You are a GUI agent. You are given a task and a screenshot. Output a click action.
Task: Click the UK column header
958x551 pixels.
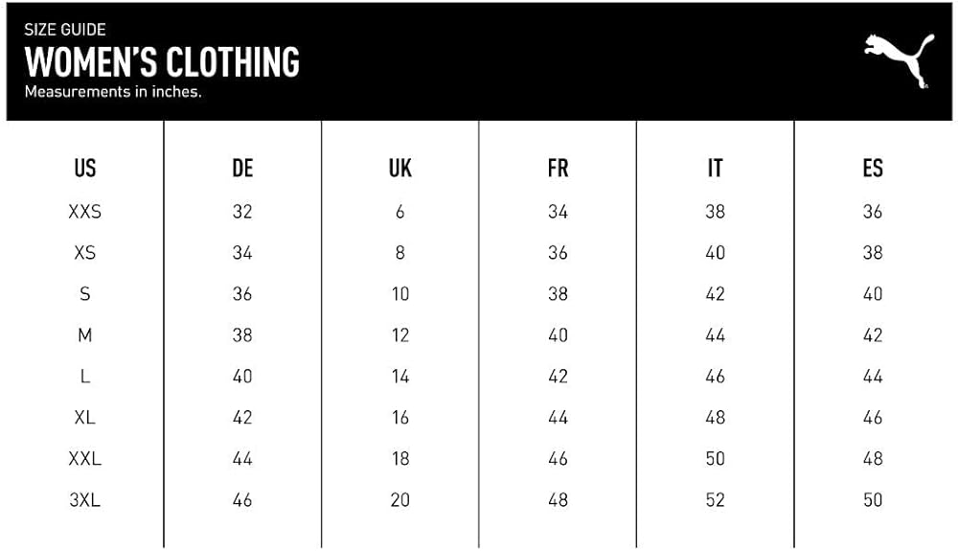pyautogui.click(x=400, y=168)
